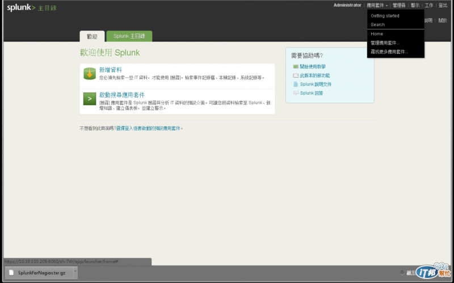This screenshot has height=283, width=454.
Task: Switch to the Splunk 主目錄 tab
Action: click(129, 36)
